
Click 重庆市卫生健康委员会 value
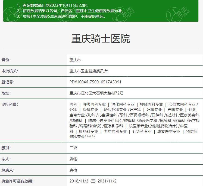[88, 71]
